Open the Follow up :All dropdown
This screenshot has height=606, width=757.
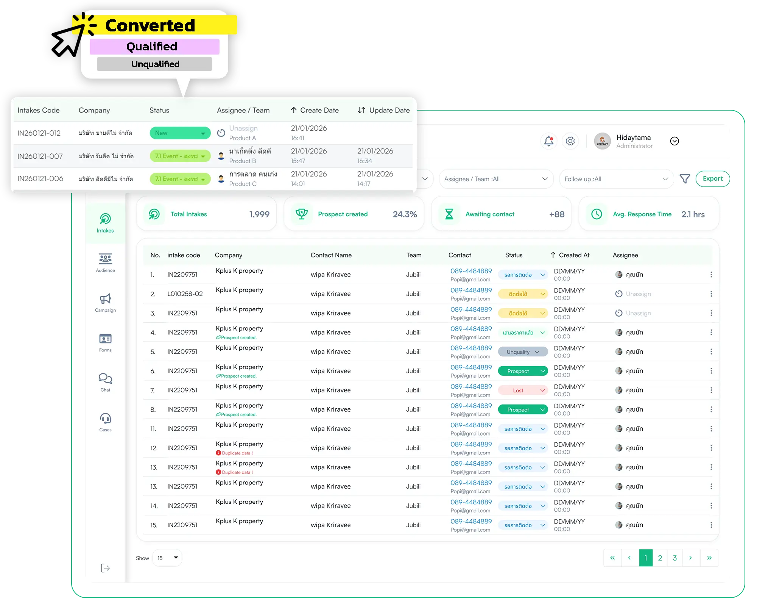coord(617,179)
